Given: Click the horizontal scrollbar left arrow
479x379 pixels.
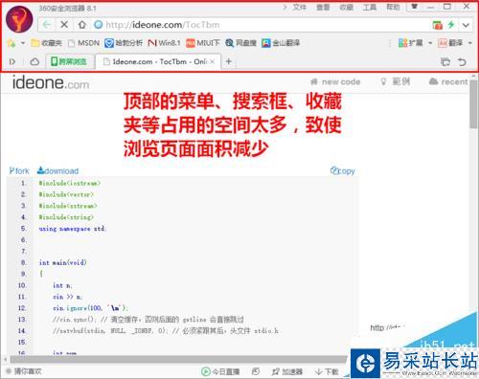Looking at the screenshot, I should tap(5, 360).
